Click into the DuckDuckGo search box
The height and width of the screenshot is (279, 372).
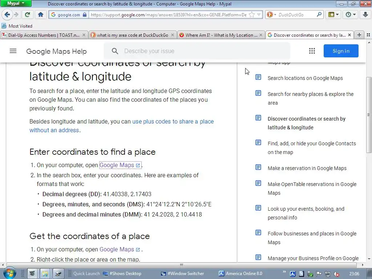click(296, 15)
